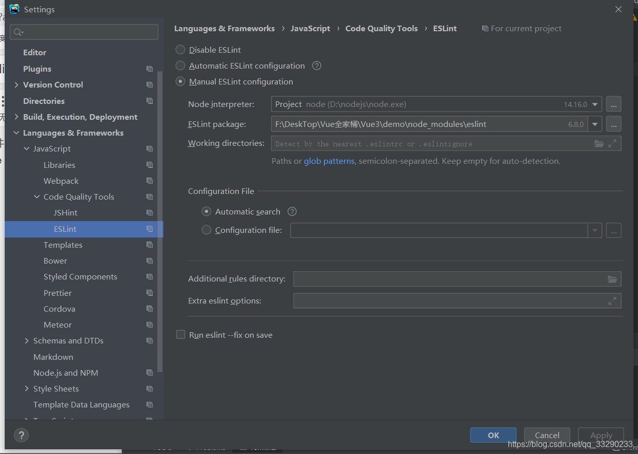
Task: Click the search magnifier icon in settings
Action: point(18,32)
